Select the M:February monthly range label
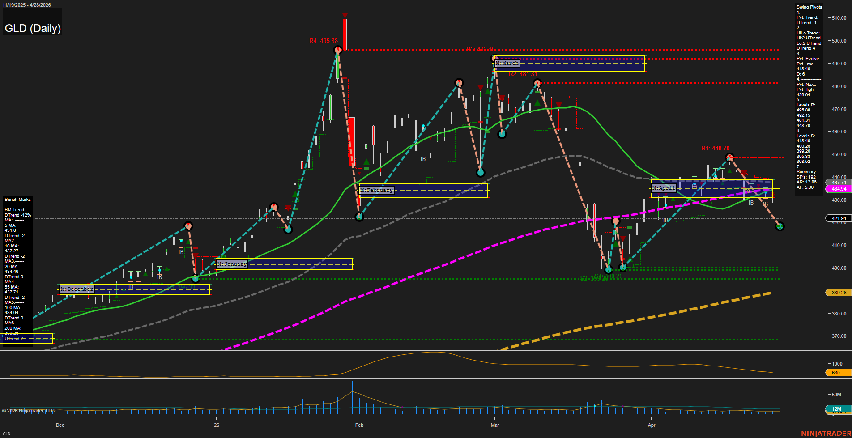 (x=376, y=190)
